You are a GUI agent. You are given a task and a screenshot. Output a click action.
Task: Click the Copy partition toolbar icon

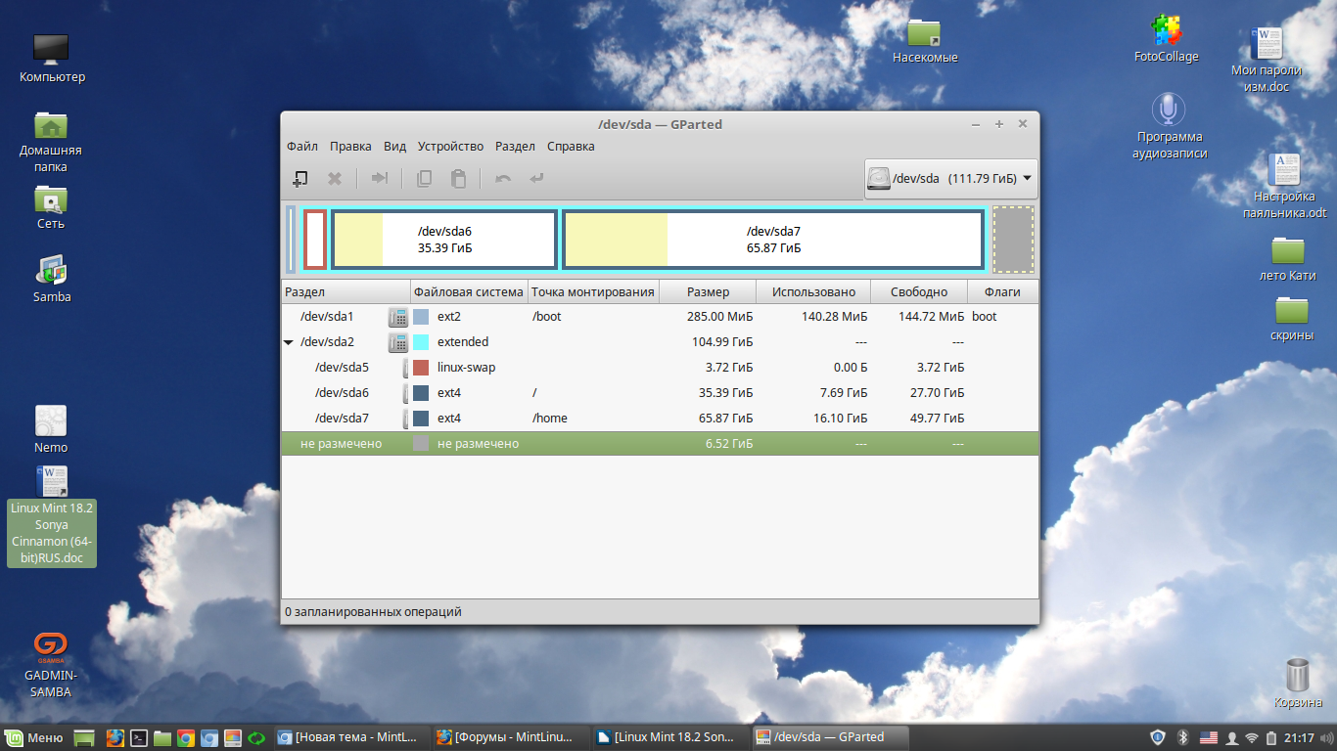(424, 179)
